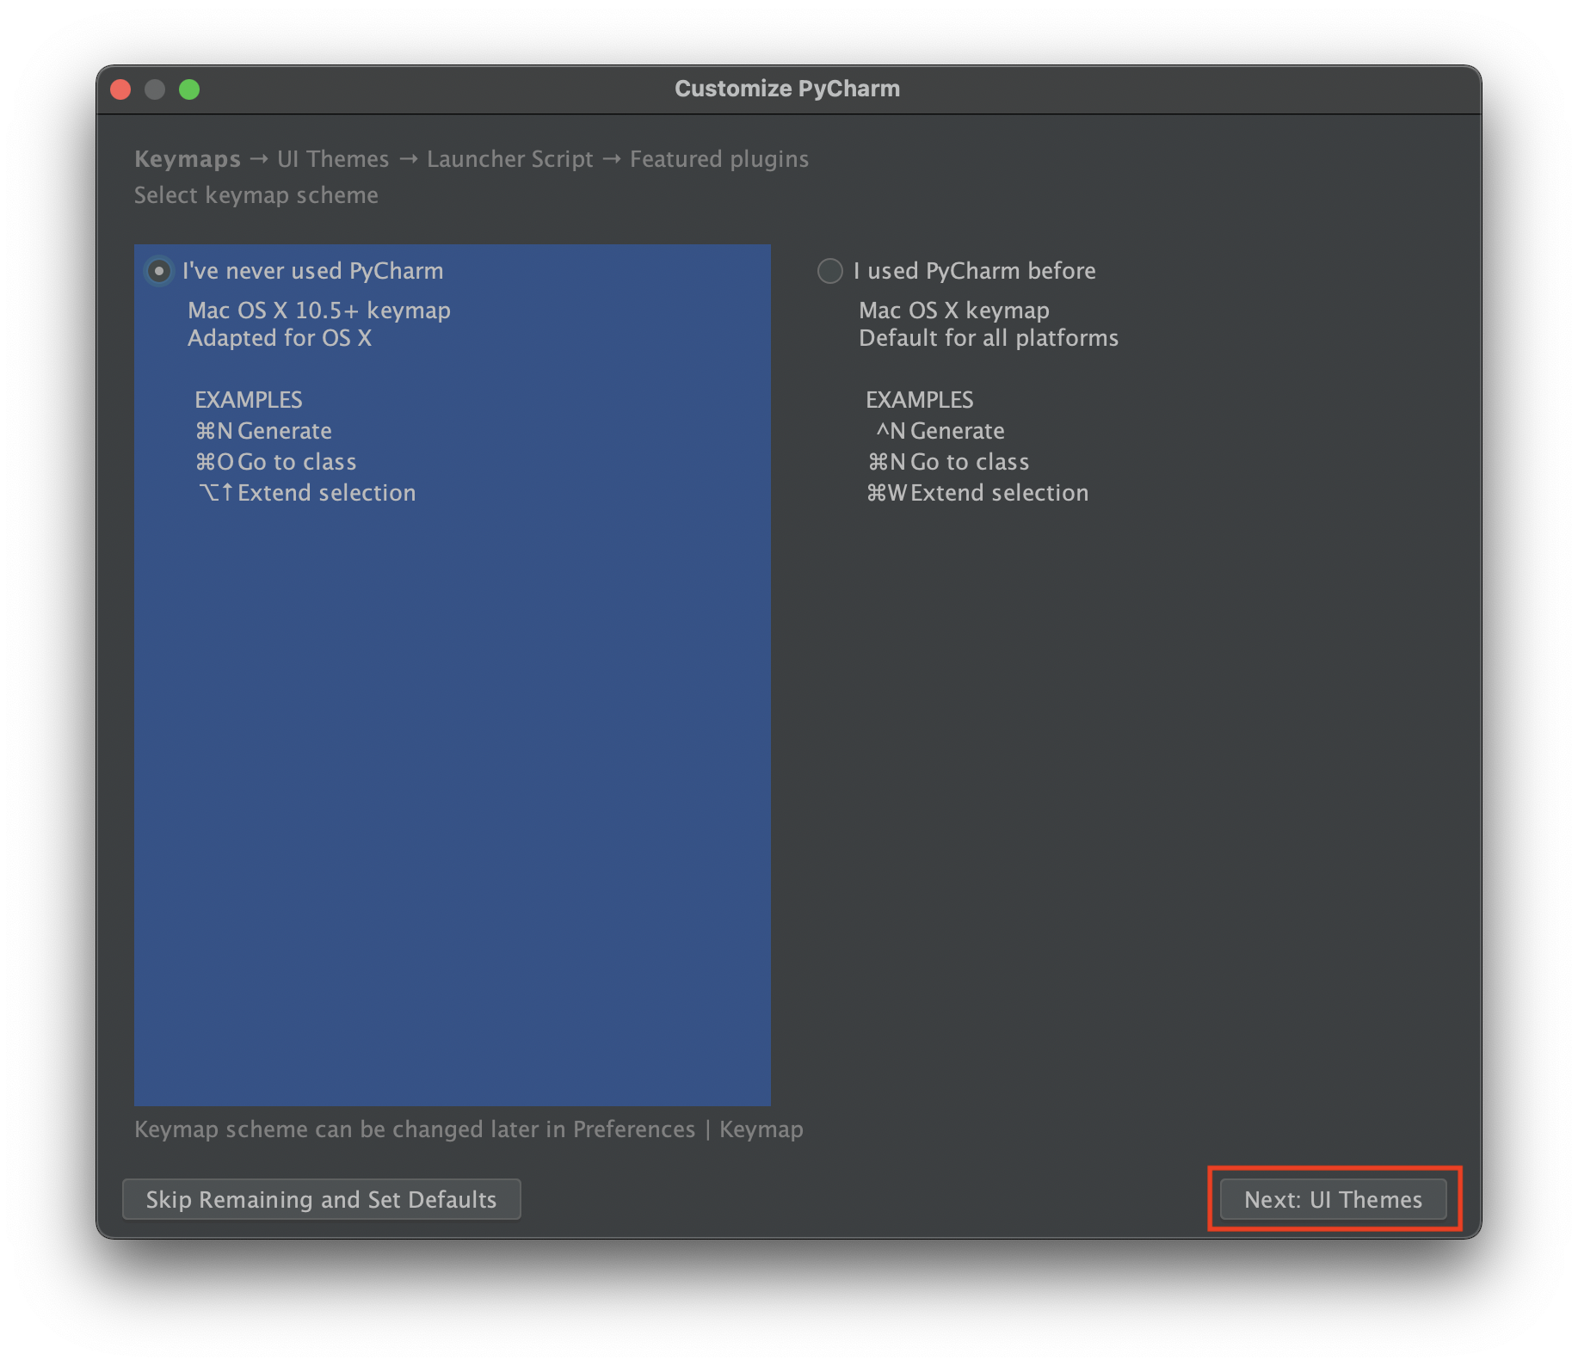Image resolution: width=1578 pixels, height=1366 pixels.
Task: Click "Adapted for OS X" text
Action: pos(280,338)
